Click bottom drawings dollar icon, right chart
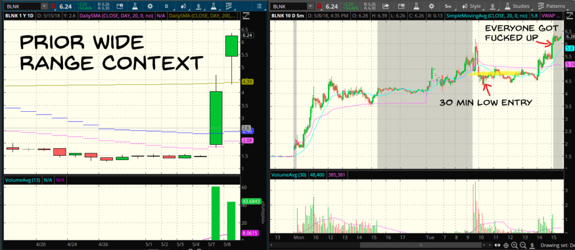575x250 pixels. pyautogui.click(x=532, y=245)
